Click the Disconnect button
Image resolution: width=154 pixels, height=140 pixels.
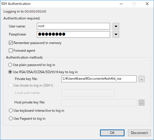coord(139,133)
